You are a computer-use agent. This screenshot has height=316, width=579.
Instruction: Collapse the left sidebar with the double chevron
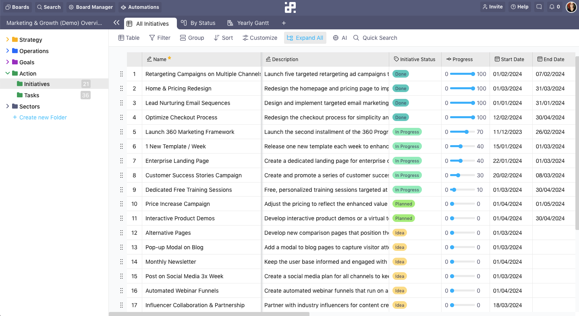pyautogui.click(x=116, y=23)
